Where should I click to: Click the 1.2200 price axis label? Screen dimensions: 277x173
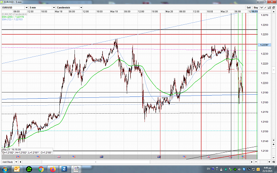pyautogui.click(x=265, y=83)
